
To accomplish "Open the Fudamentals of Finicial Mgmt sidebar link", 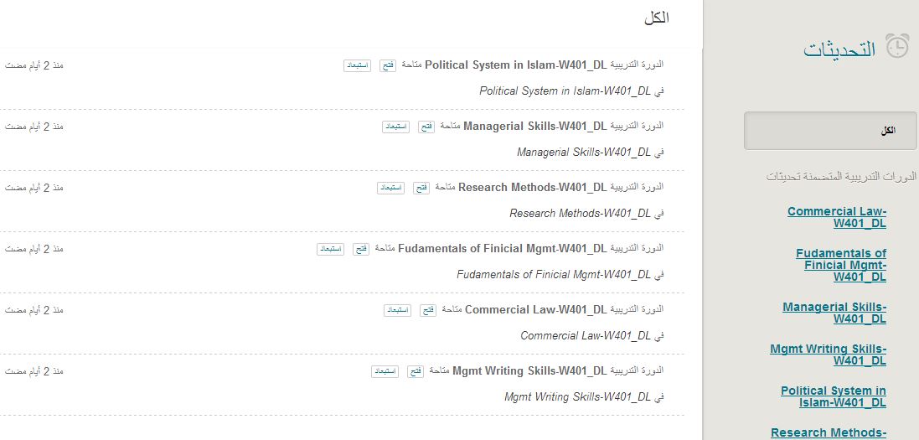I will (x=840, y=265).
